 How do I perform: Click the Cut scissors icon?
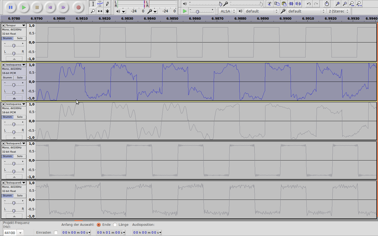click(270, 4)
